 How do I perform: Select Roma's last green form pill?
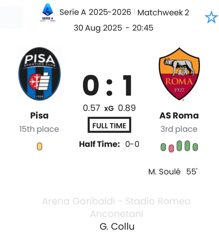195,147
